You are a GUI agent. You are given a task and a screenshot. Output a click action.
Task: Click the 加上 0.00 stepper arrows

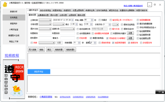91,24
